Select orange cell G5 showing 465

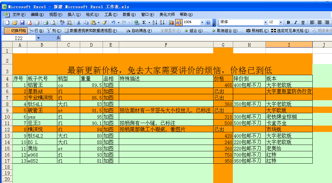point(223,85)
